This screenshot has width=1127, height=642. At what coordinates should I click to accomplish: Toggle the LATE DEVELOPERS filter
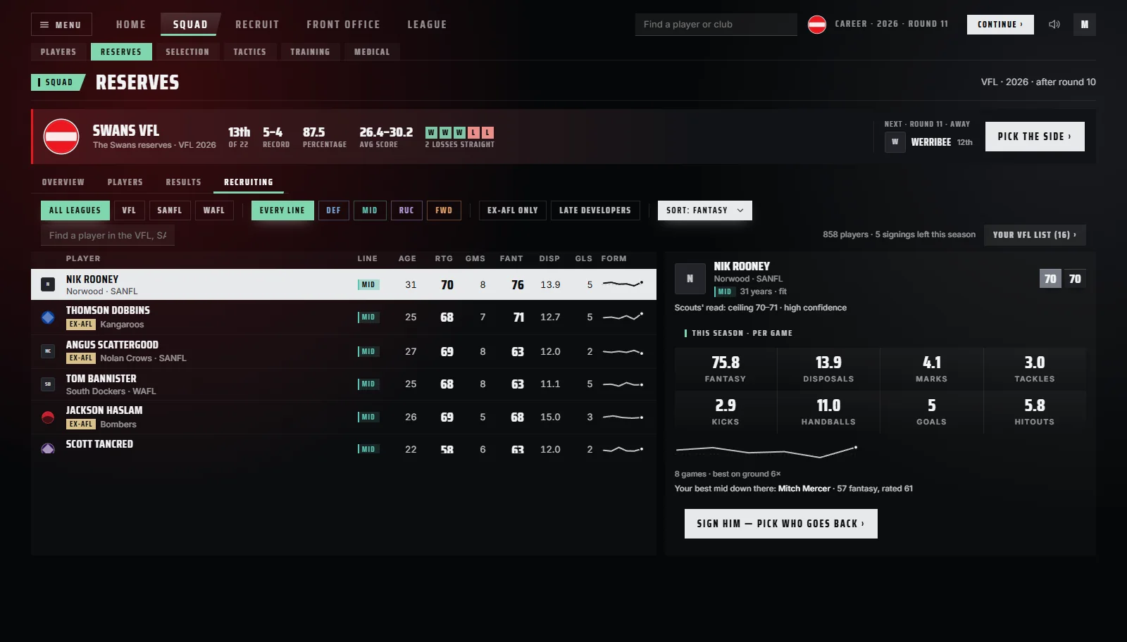pos(595,210)
